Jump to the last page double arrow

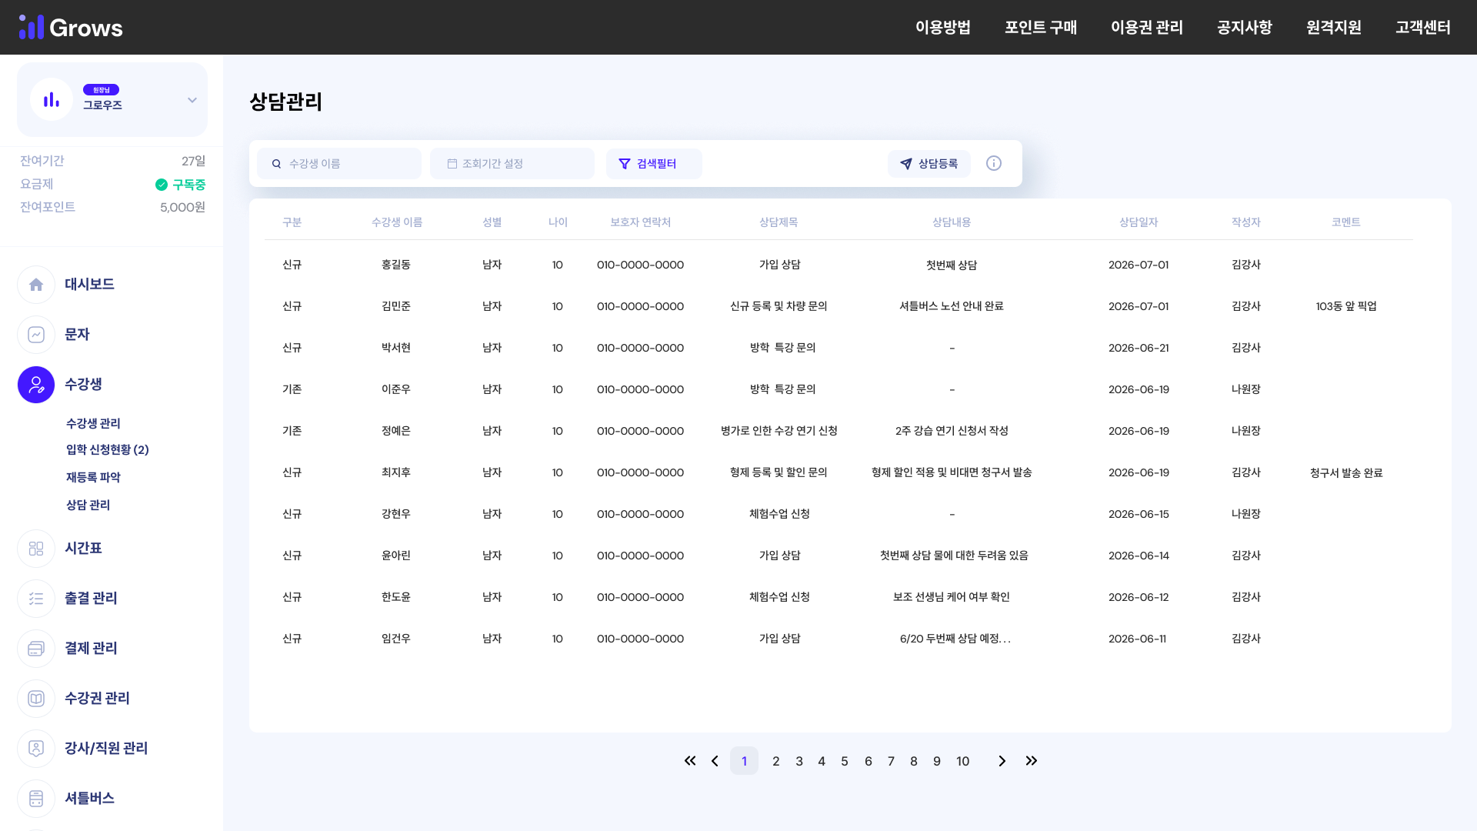click(x=1032, y=761)
